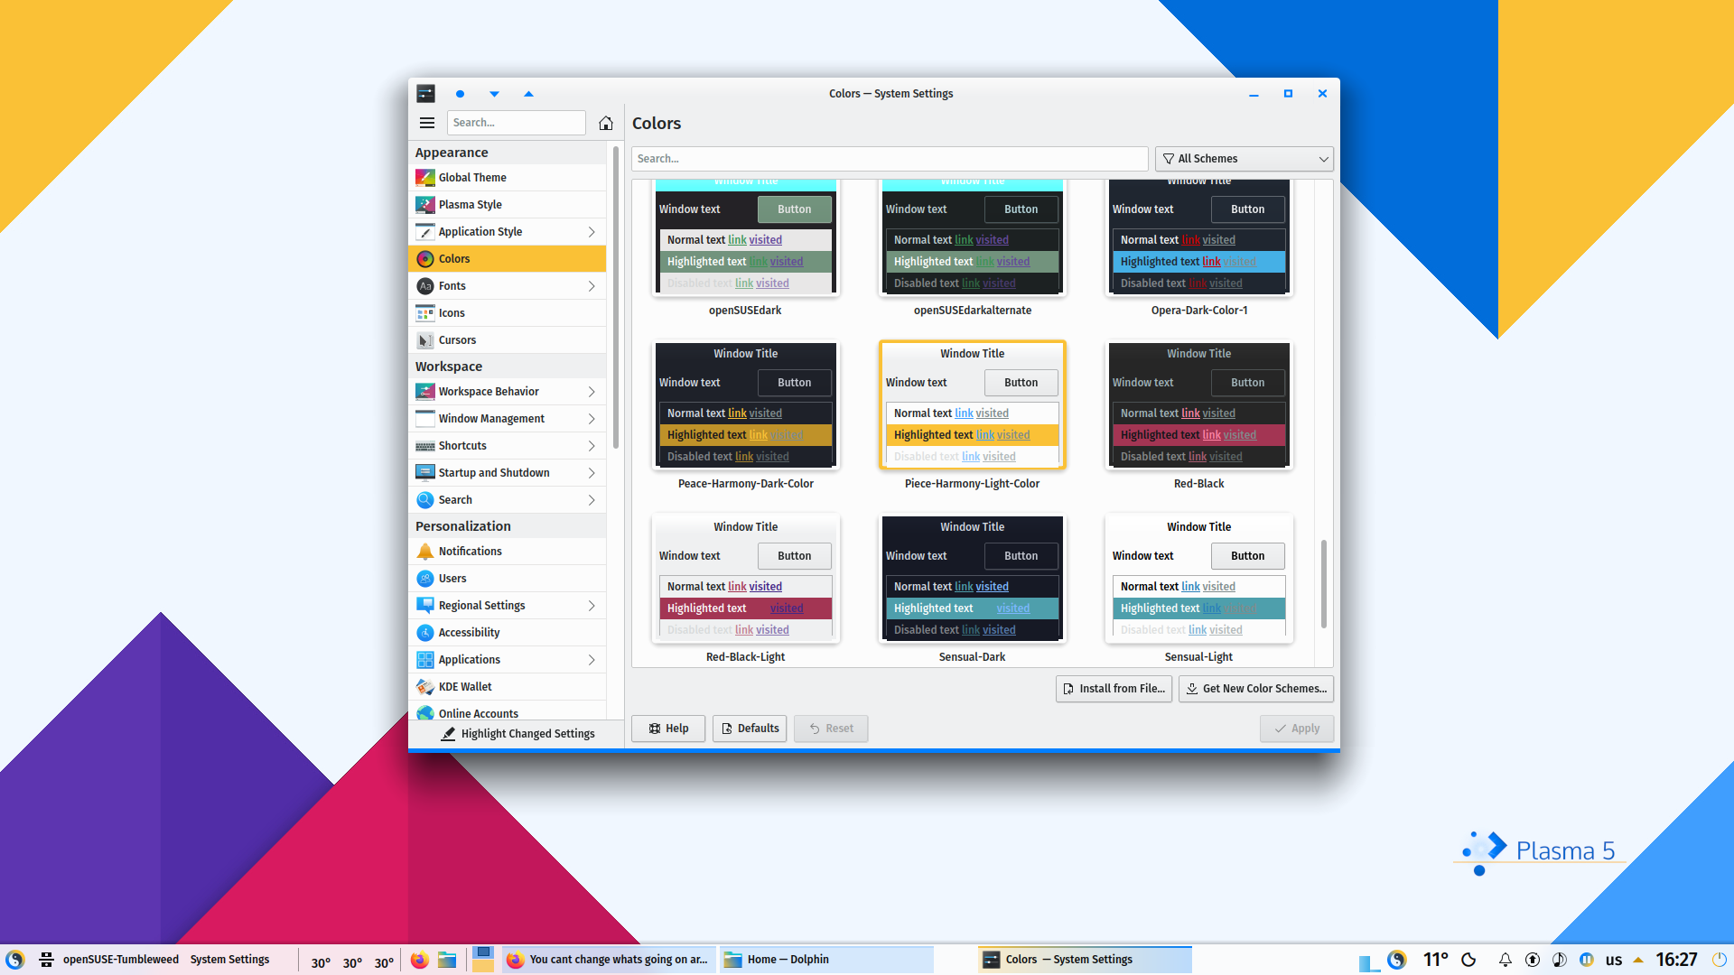Click the night color moon tray icon
The height and width of the screenshot is (975, 1734).
coord(1468,960)
